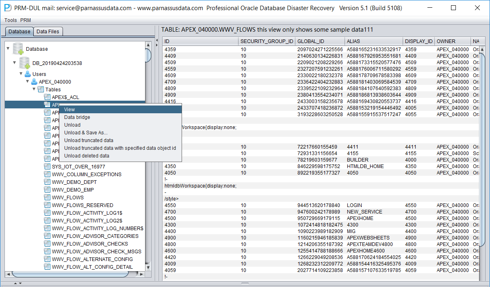Select the HTMLDB_HOME alias cell

point(374,166)
